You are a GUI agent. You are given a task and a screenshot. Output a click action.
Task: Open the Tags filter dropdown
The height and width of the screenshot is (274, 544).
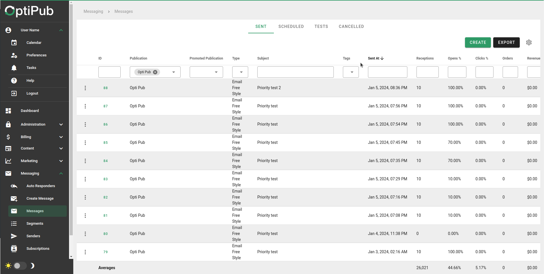pyautogui.click(x=351, y=72)
